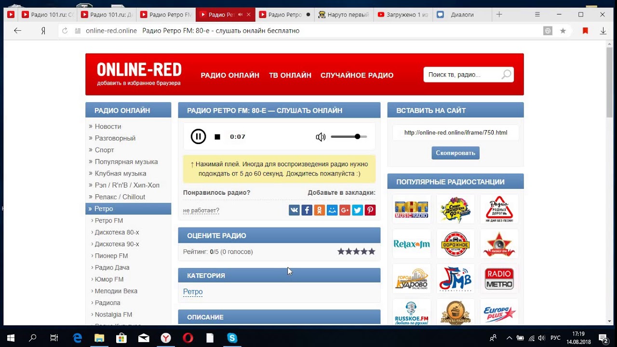Open Дорожное радио station thumbnail
The image size is (617, 347).
point(456,244)
